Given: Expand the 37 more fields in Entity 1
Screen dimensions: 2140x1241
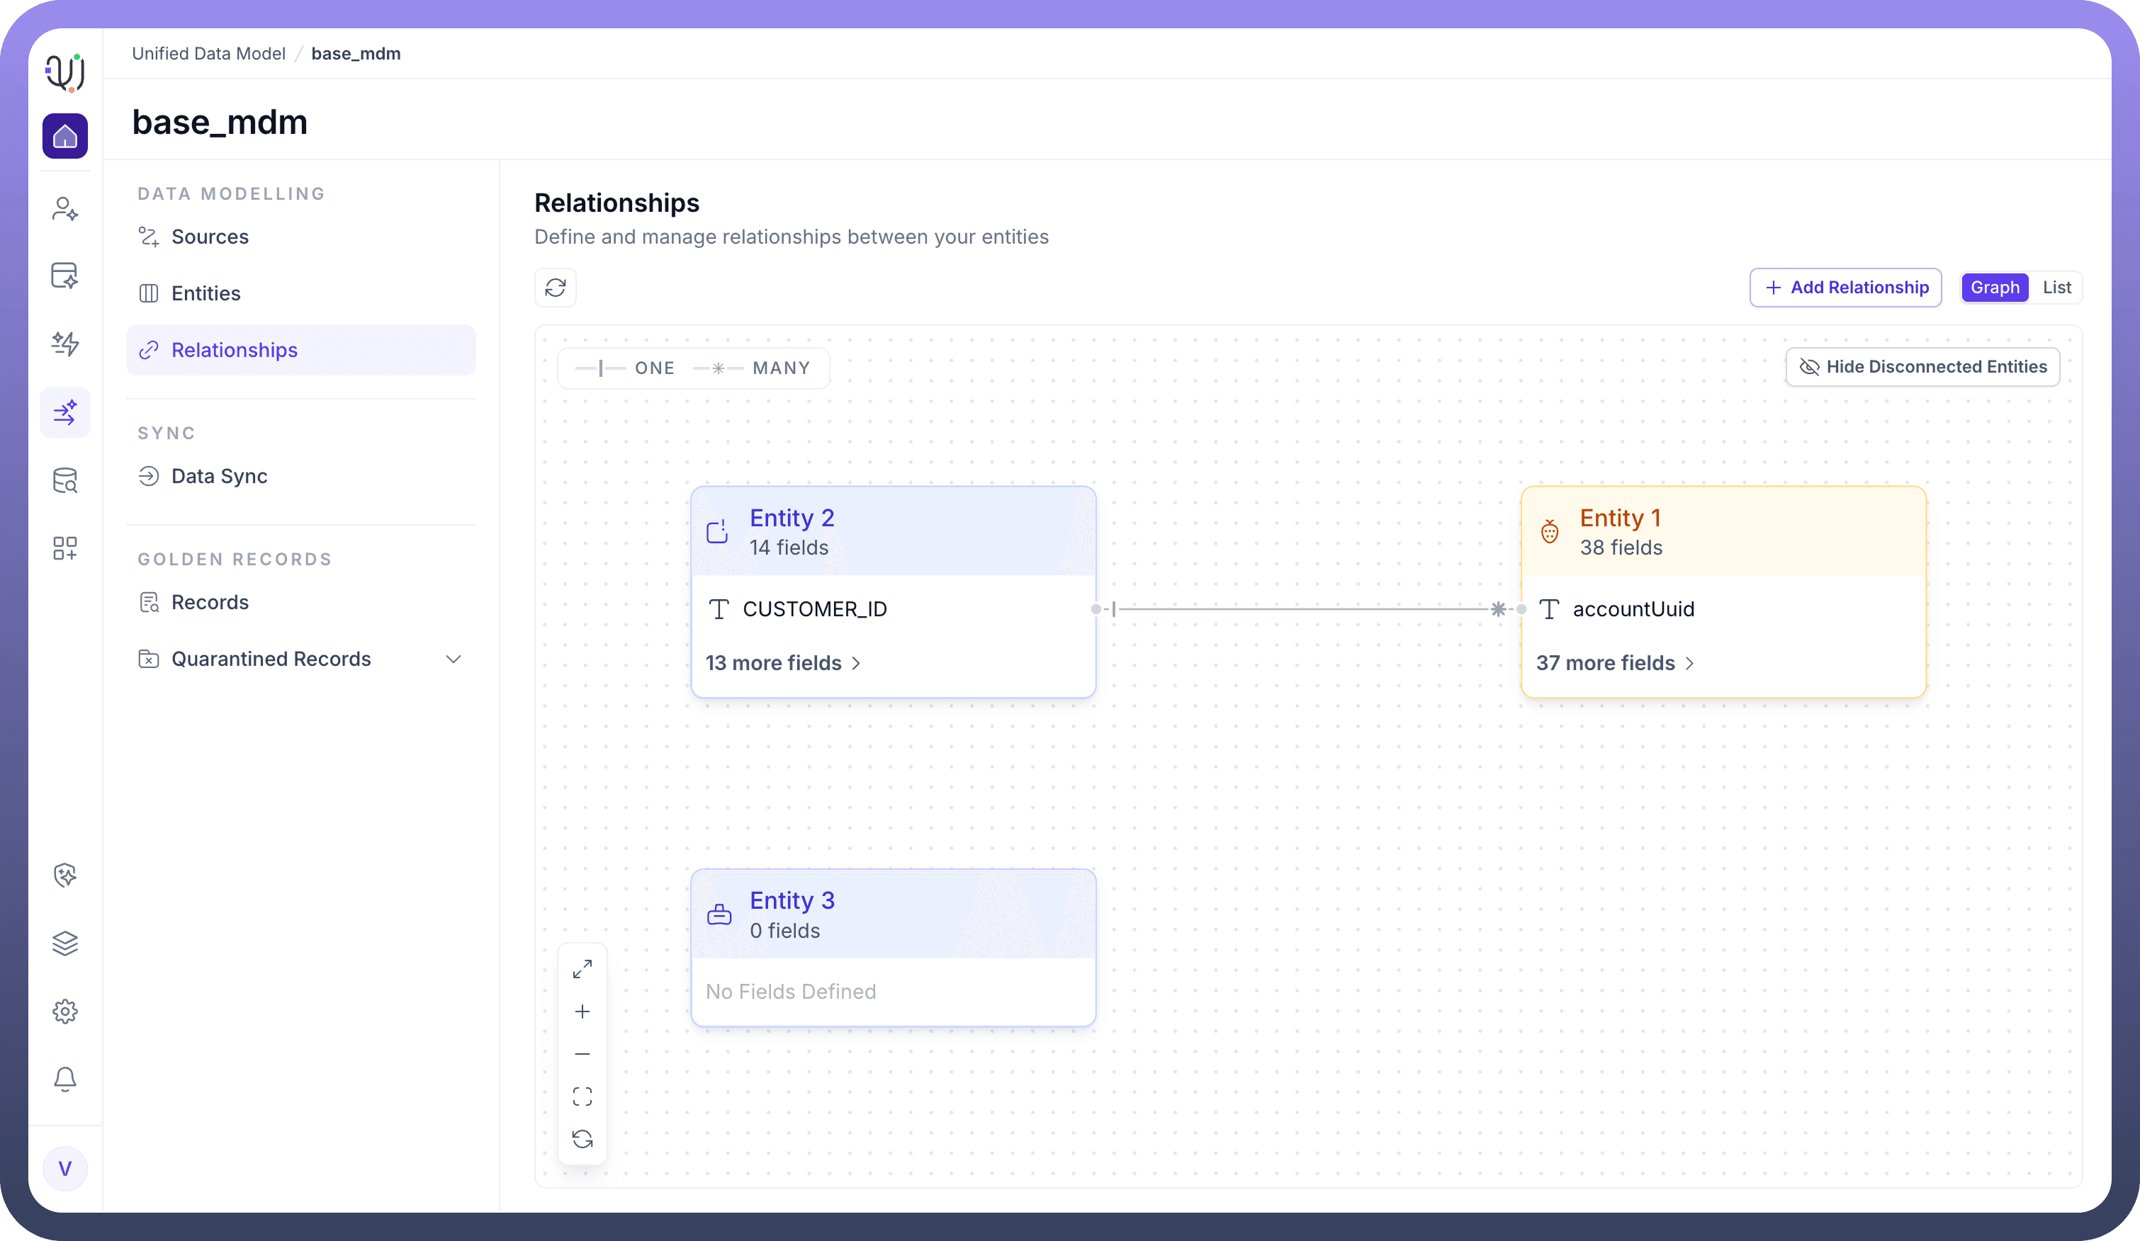Looking at the screenshot, I should (x=1614, y=663).
